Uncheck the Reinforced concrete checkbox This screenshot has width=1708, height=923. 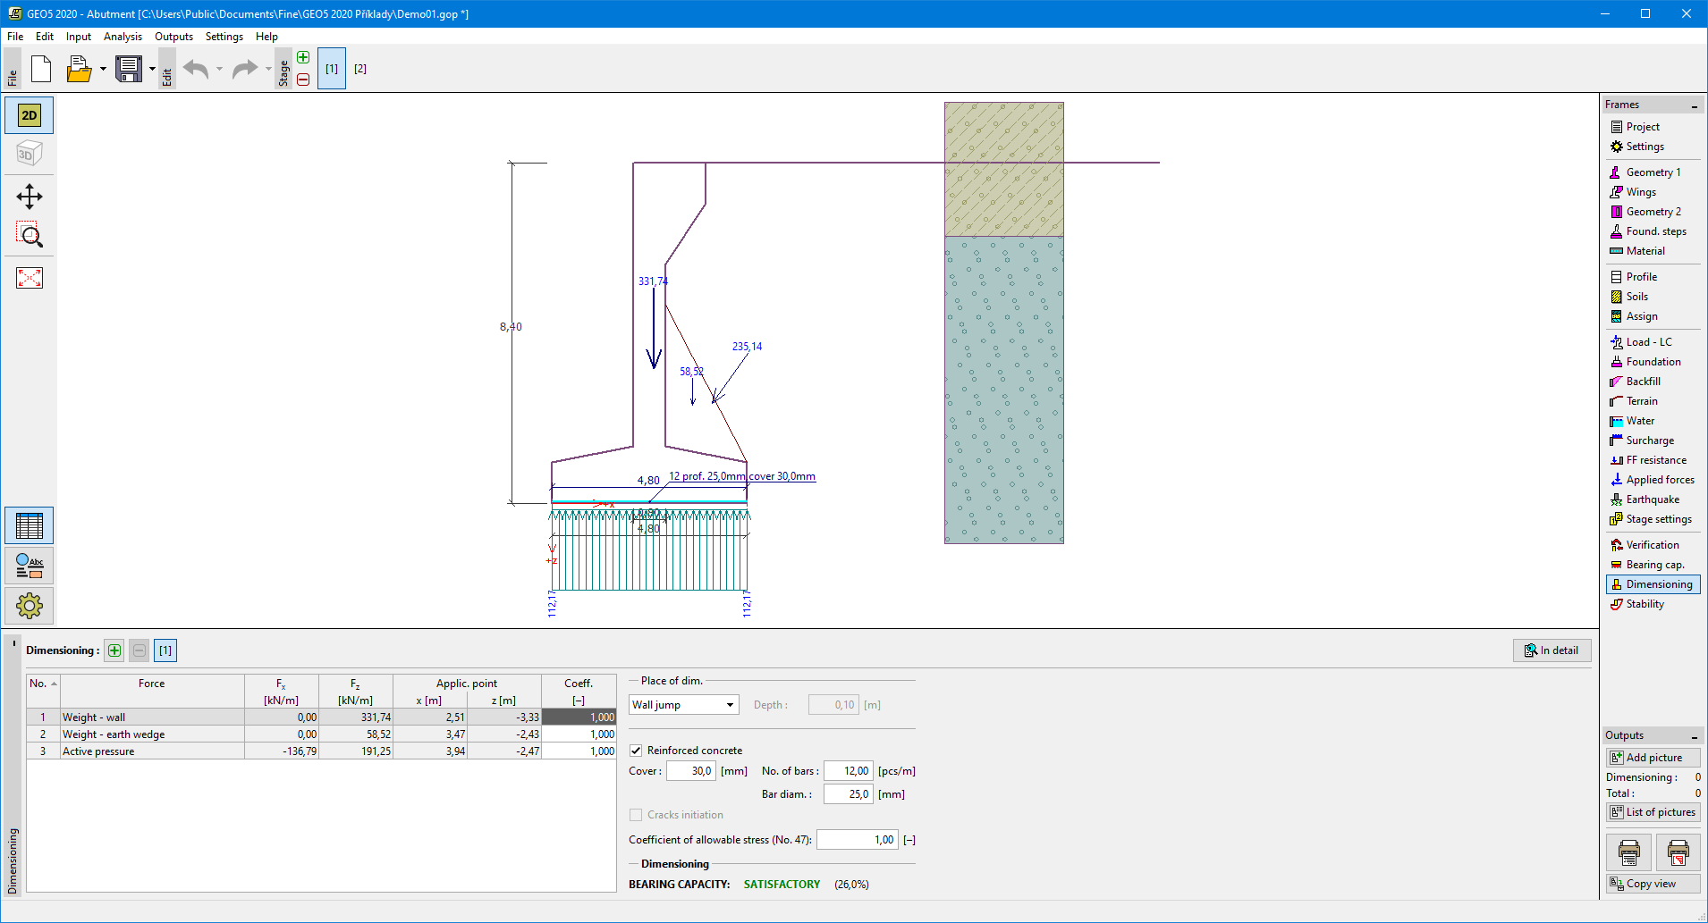click(x=636, y=751)
